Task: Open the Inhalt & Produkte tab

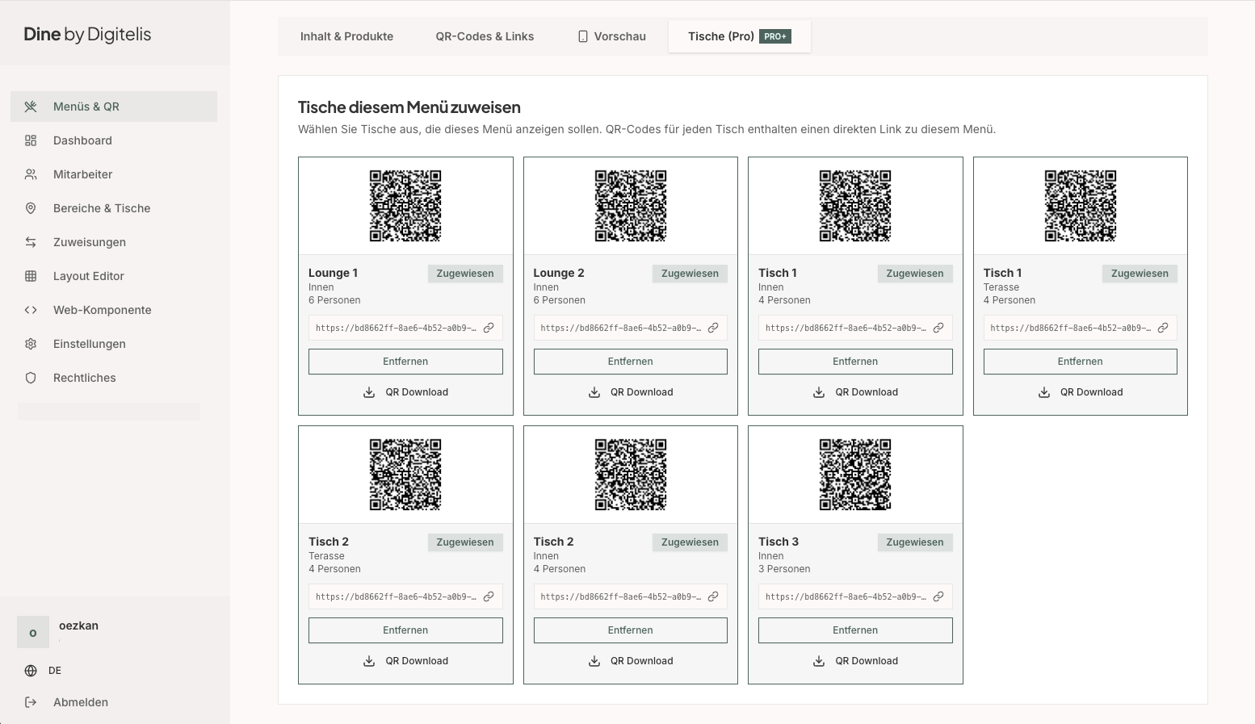Action: pyautogui.click(x=346, y=36)
